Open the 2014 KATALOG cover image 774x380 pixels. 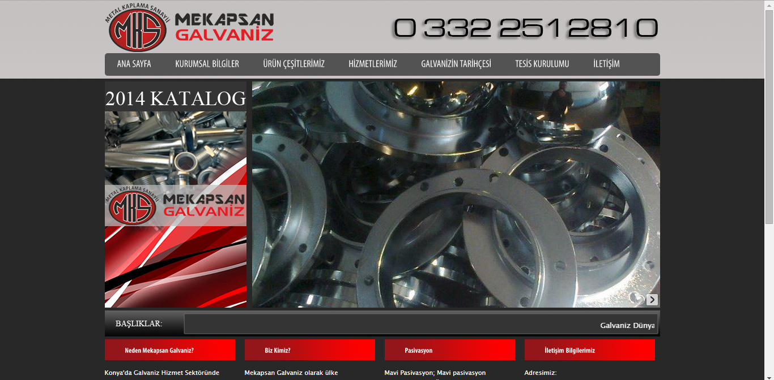point(176,195)
